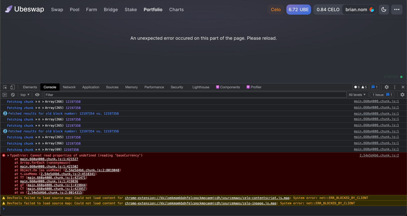
Task: Switch to the Elements tab
Action: 30,87
